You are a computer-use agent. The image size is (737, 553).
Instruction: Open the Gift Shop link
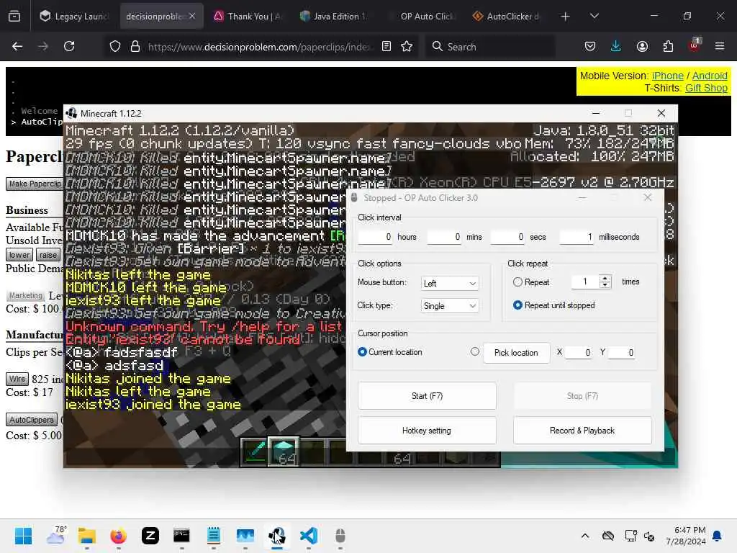[706, 88]
